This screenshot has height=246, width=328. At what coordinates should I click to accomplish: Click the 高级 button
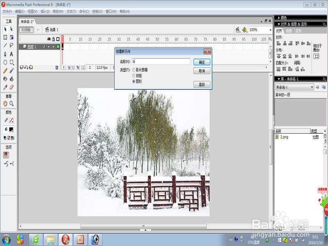[x=202, y=84]
